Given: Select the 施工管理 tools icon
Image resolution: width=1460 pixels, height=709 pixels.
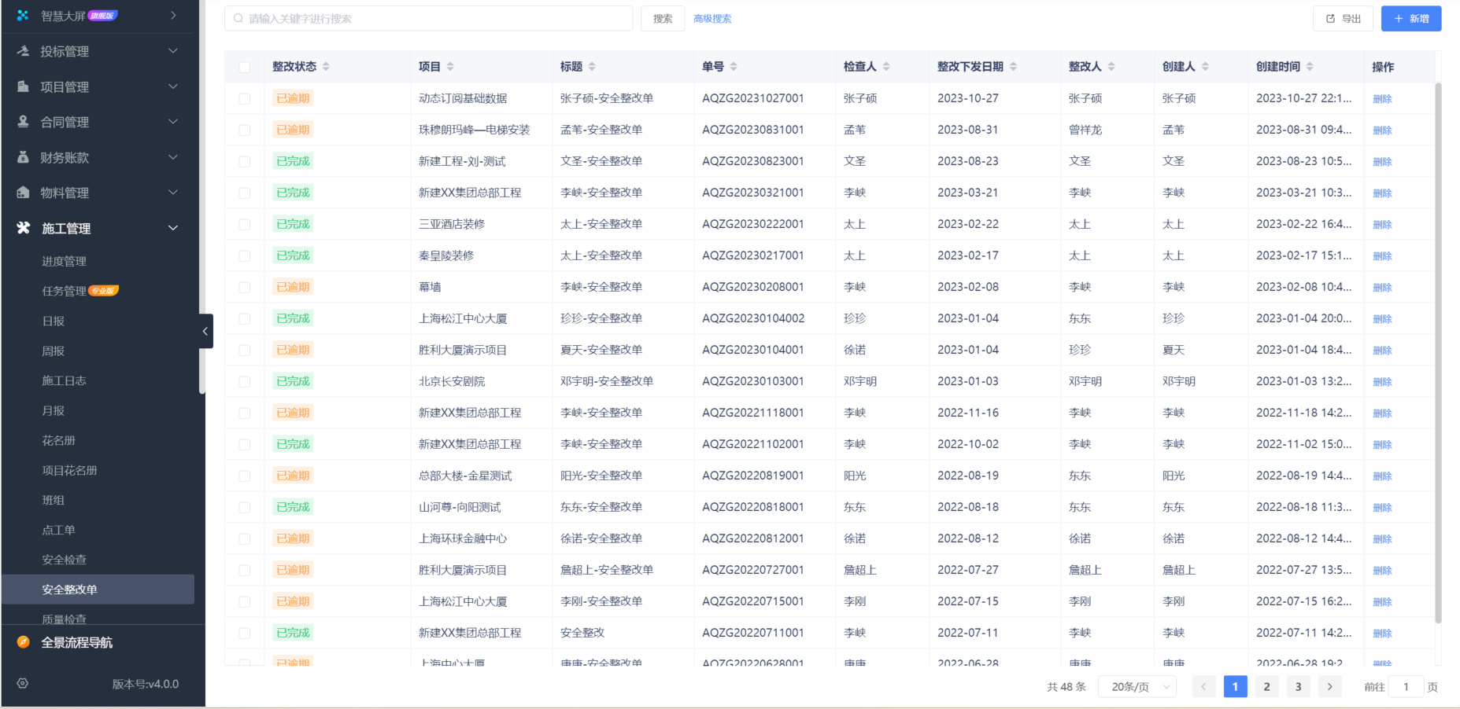Looking at the screenshot, I should pos(22,228).
